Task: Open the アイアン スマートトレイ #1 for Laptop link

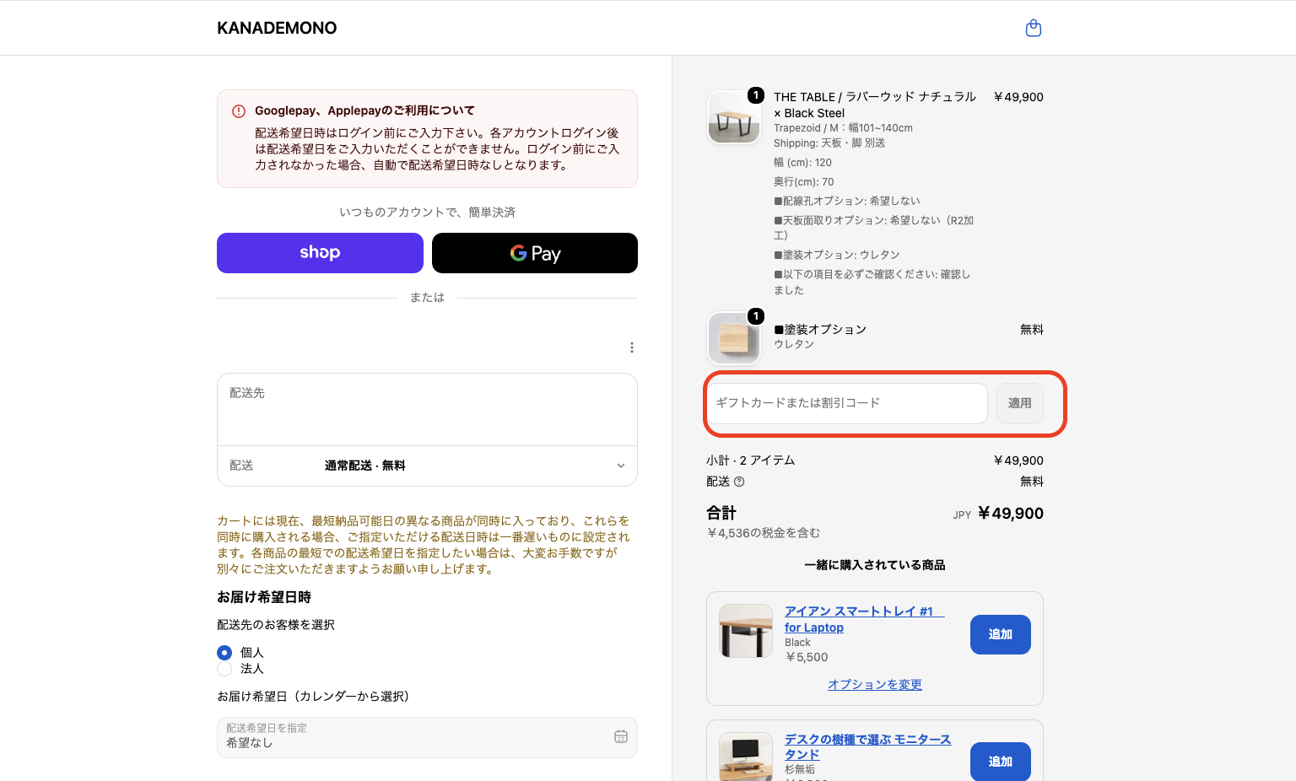Action: pos(864,619)
